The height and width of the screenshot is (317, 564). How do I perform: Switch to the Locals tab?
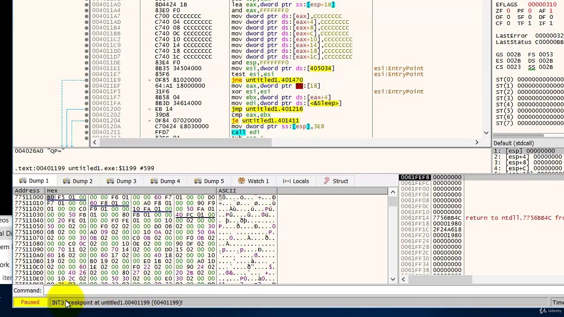[x=296, y=181]
